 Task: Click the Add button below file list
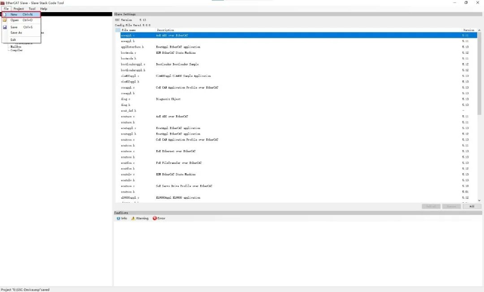coord(471,206)
